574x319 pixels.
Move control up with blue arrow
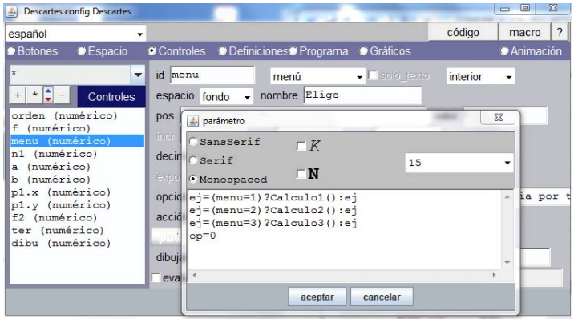[x=48, y=91]
